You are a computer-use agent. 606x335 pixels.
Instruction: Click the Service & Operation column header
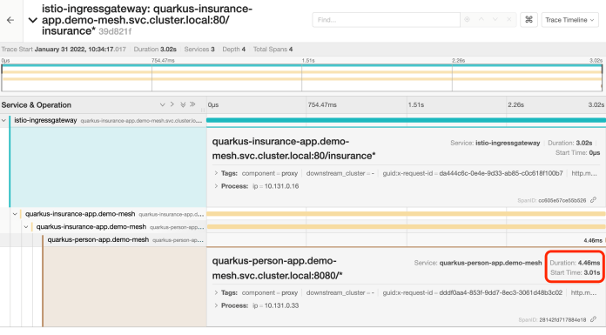coord(37,105)
